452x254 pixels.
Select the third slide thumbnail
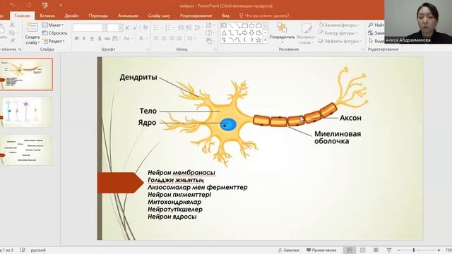pyautogui.click(x=26, y=150)
